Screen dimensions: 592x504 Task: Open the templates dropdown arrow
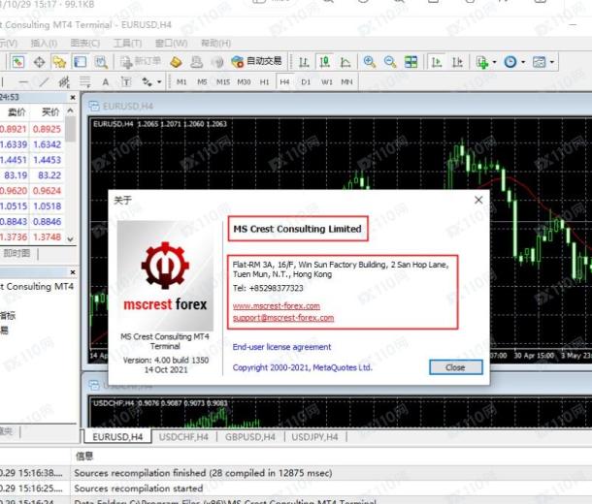click(x=551, y=62)
